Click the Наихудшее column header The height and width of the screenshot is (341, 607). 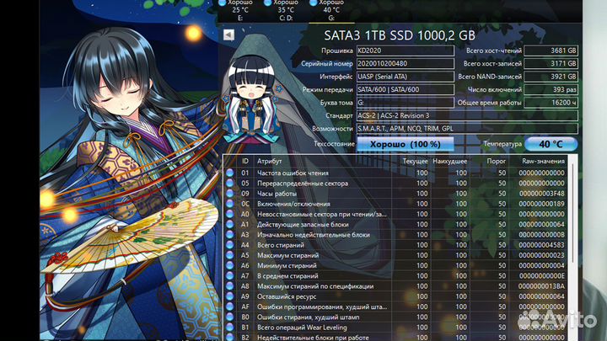click(x=450, y=161)
